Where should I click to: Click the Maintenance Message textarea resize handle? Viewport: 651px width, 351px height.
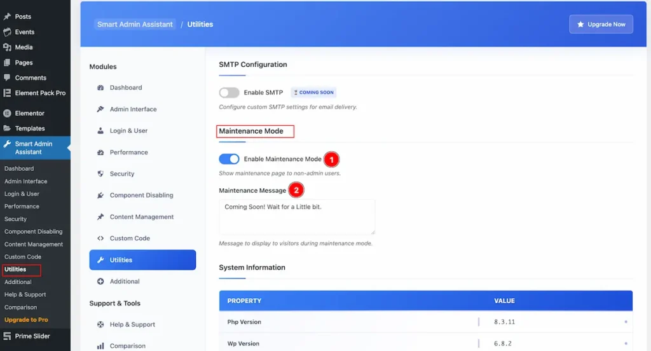pyautogui.click(x=373, y=232)
